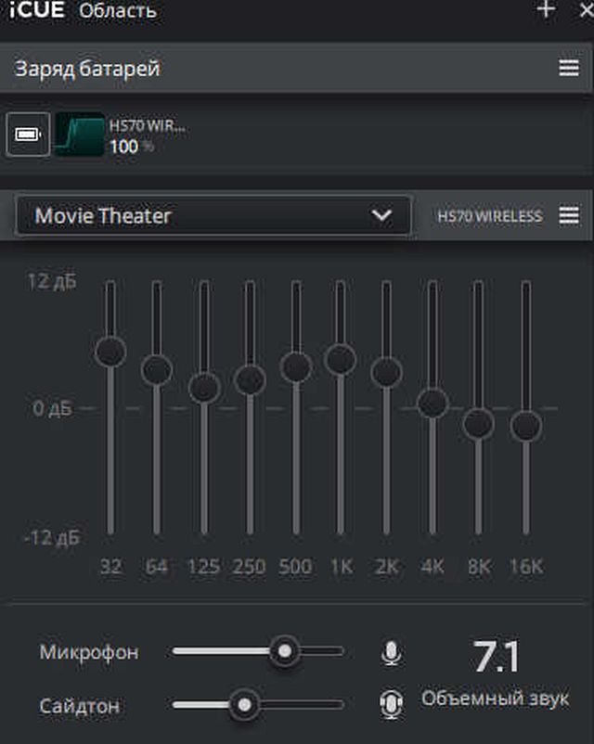Click the Микрофон volume slider handle
This screenshot has height=744, width=594.
[x=285, y=651]
